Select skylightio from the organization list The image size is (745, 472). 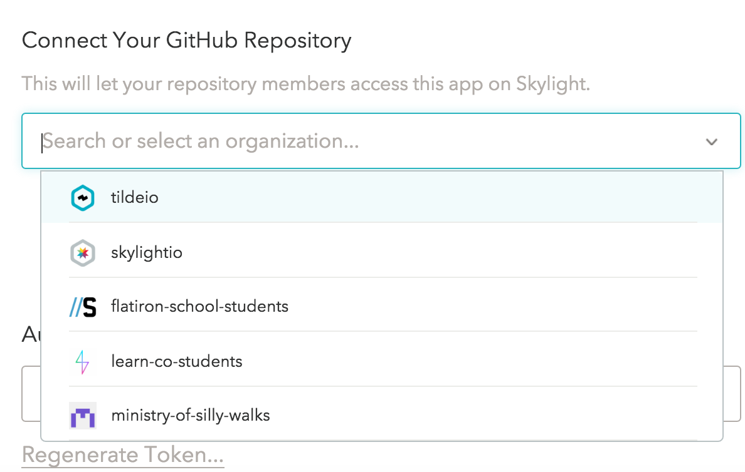tap(147, 252)
